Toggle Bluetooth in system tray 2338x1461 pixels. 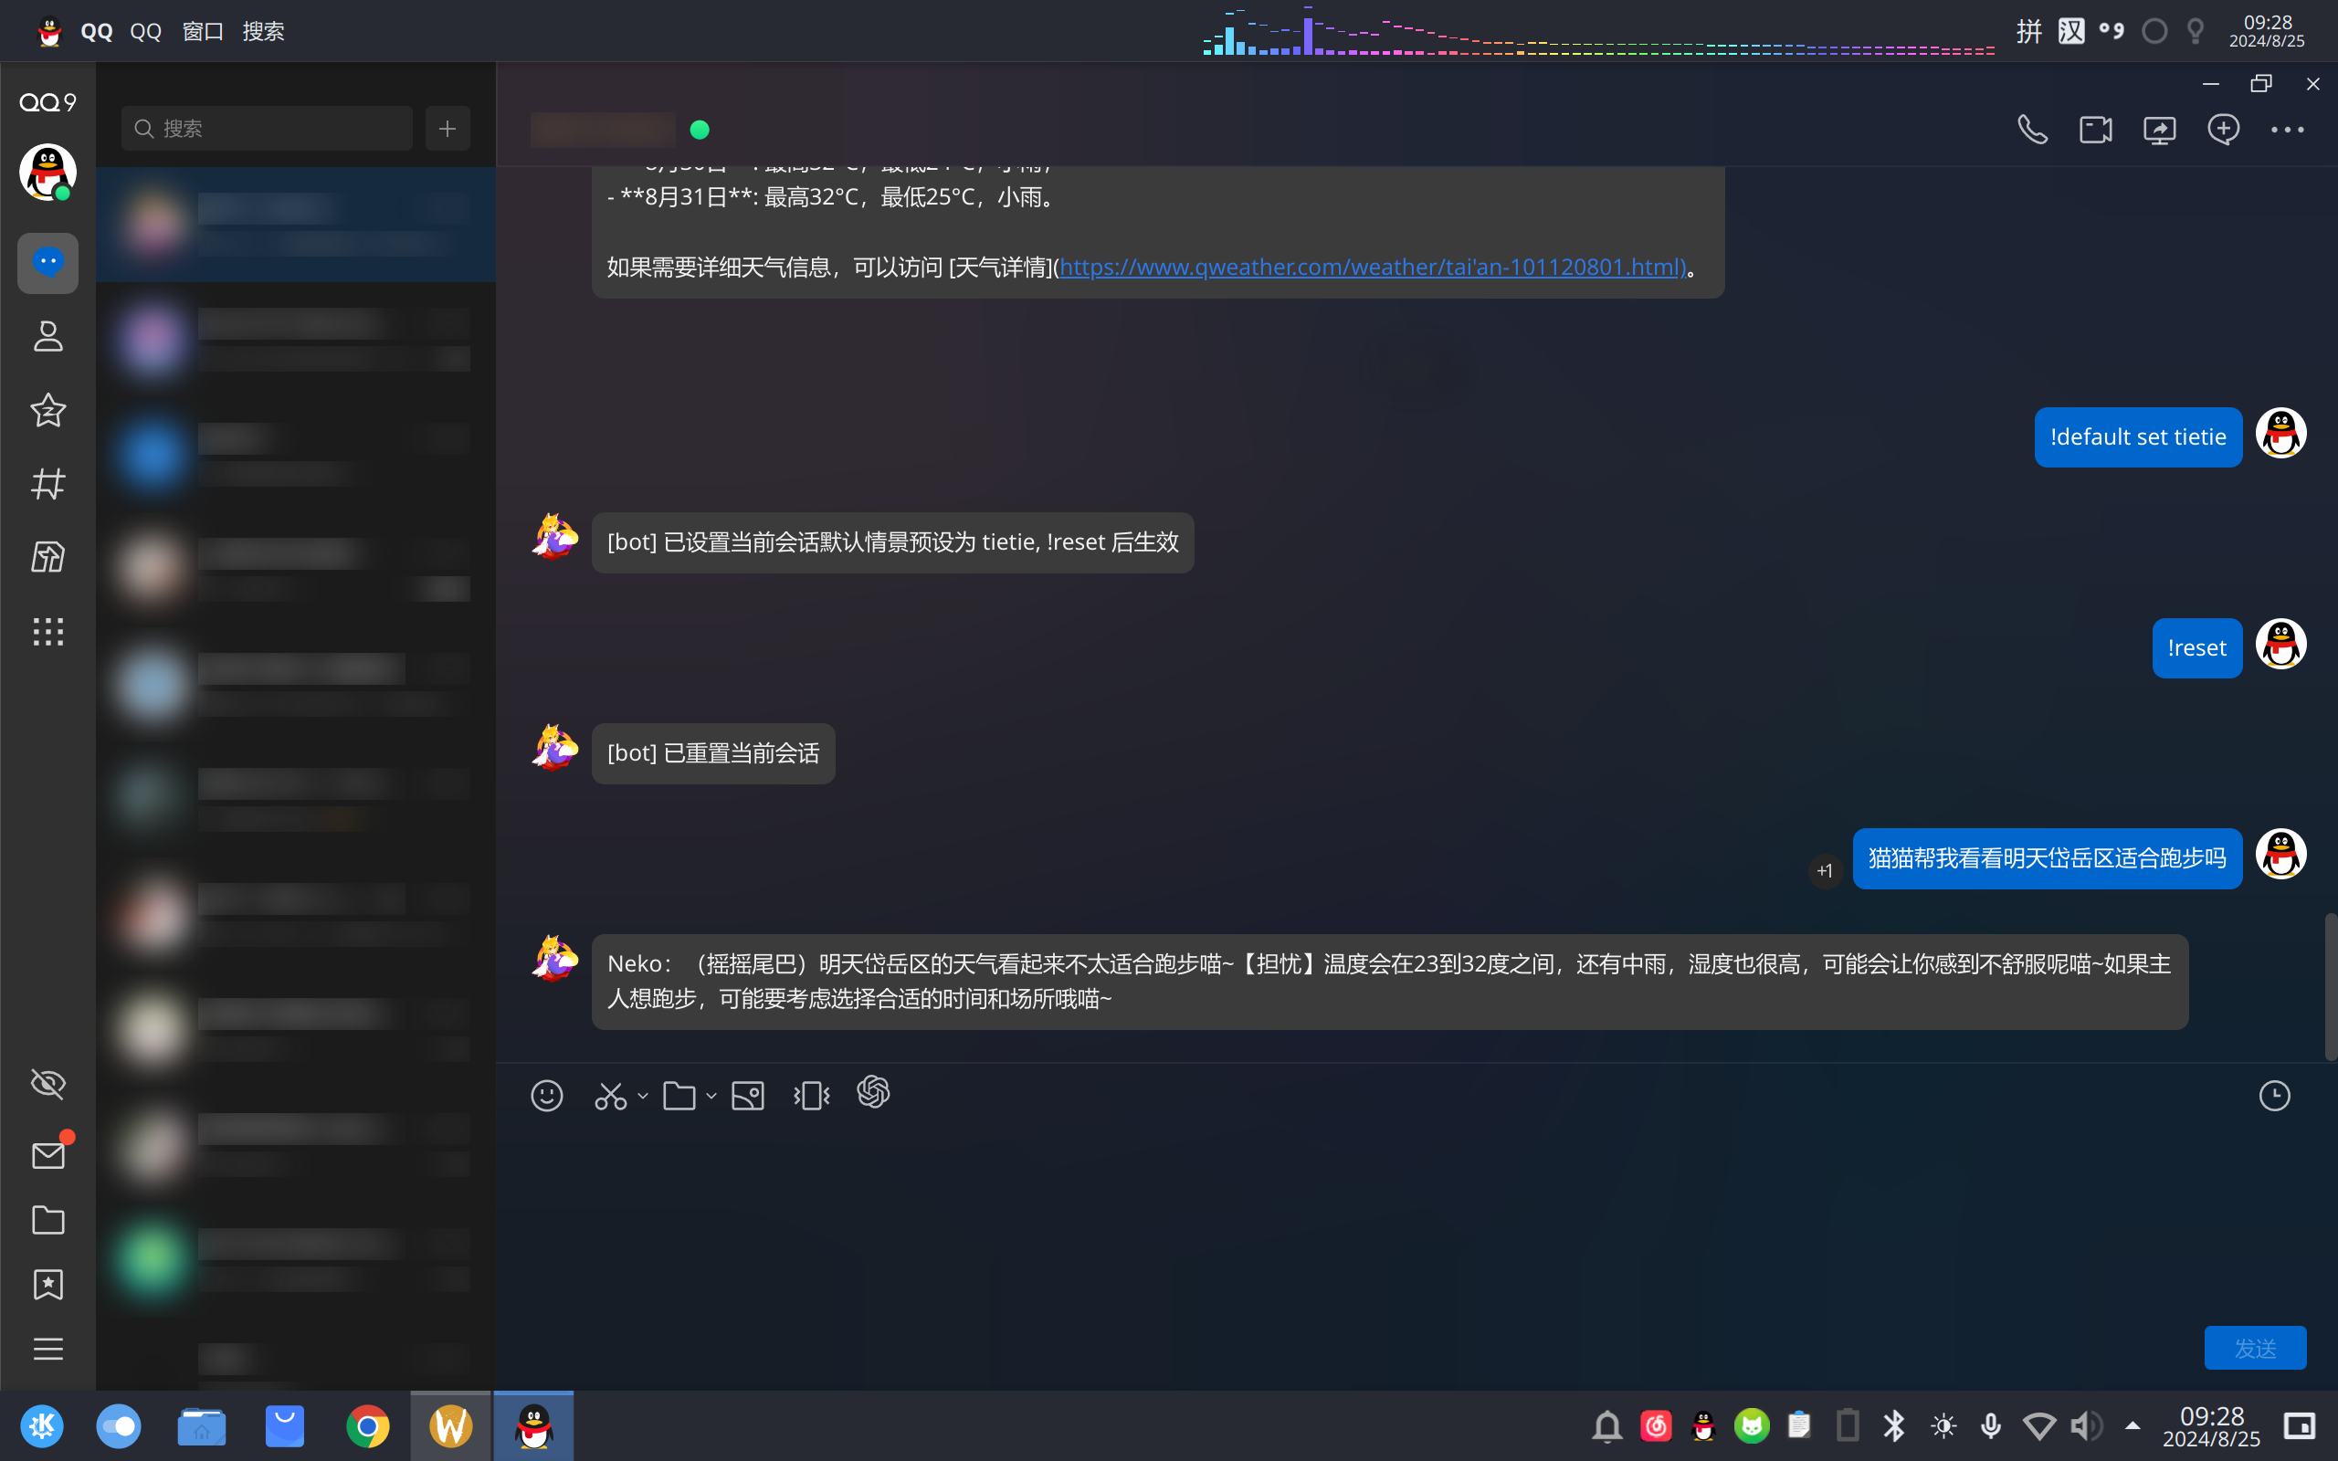[1893, 1426]
